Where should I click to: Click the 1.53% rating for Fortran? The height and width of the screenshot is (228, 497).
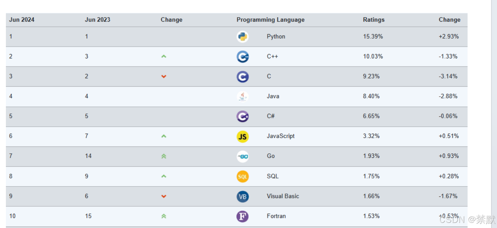371,216
